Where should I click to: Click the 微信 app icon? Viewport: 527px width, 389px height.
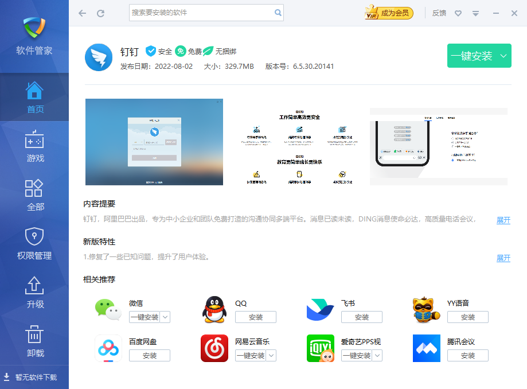click(108, 310)
